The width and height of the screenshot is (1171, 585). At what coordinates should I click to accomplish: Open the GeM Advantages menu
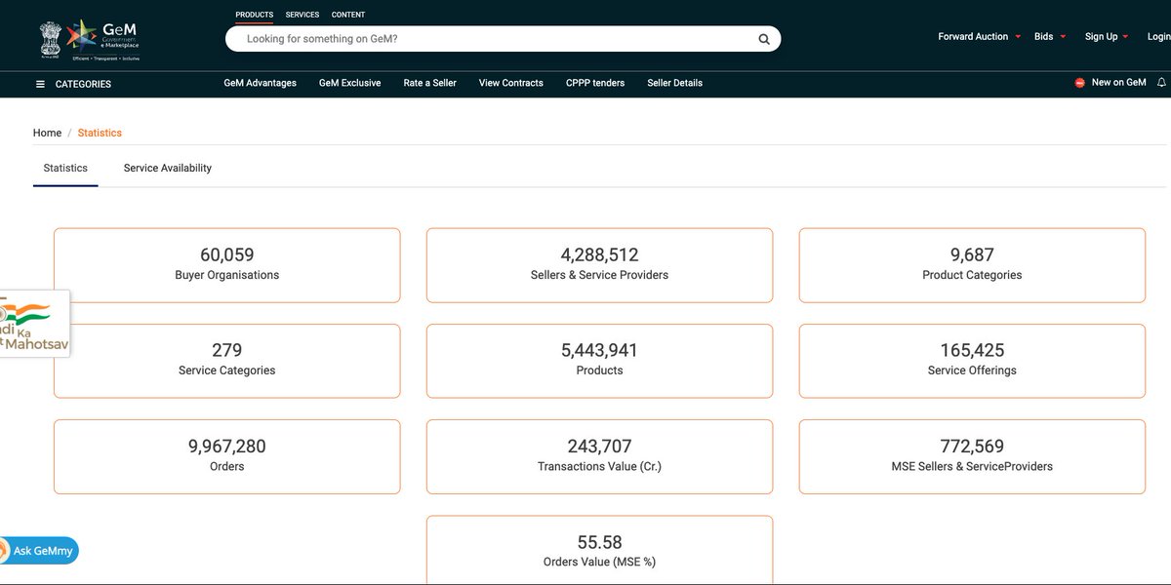click(x=260, y=83)
